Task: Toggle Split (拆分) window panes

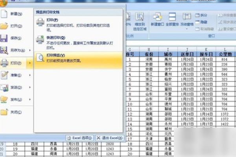Action: coord(201,15)
